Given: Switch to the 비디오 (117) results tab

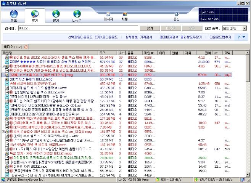Looking at the screenshot, I should coord(12,47).
